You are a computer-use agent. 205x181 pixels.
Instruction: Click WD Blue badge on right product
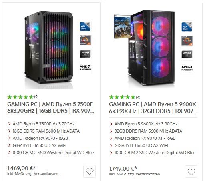[187, 27]
